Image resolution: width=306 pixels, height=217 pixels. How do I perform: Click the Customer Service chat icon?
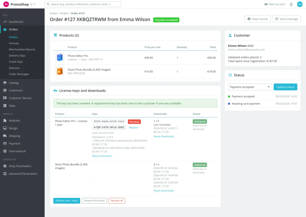coord(5,98)
